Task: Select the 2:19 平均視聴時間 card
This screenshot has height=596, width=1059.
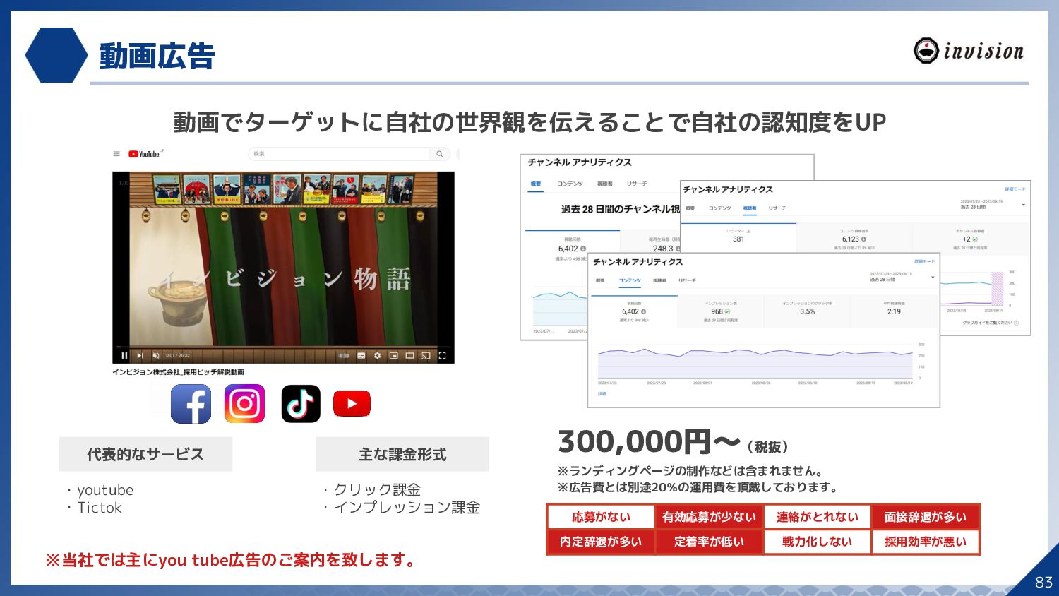Action: point(894,311)
